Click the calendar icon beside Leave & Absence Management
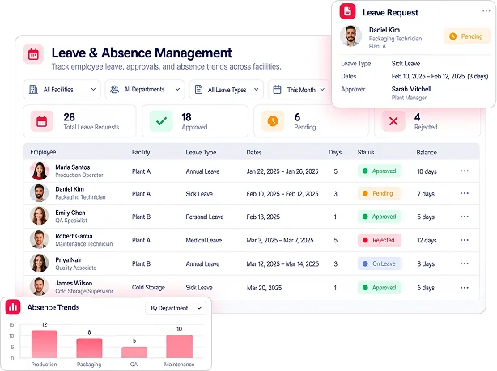Viewport: 497px width, 371px height. point(33,54)
